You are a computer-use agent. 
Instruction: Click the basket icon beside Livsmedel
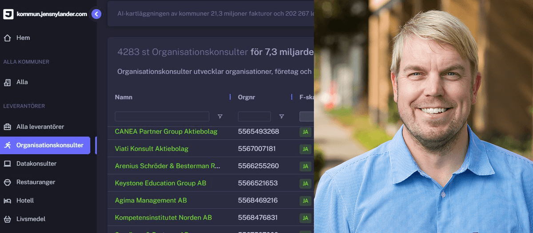click(8, 219)
